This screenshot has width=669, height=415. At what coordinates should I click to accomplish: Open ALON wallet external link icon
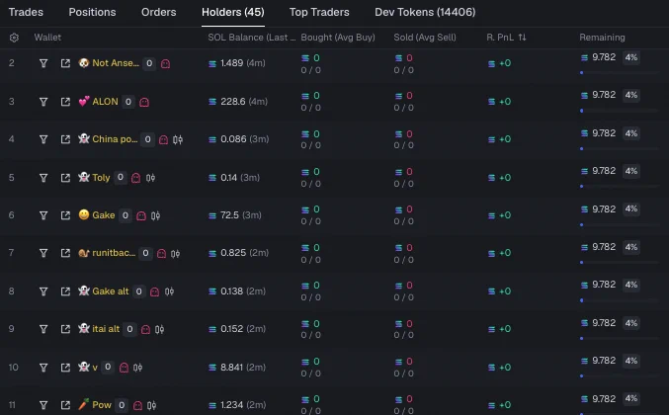pyautogui.click(x=65, y=102)
